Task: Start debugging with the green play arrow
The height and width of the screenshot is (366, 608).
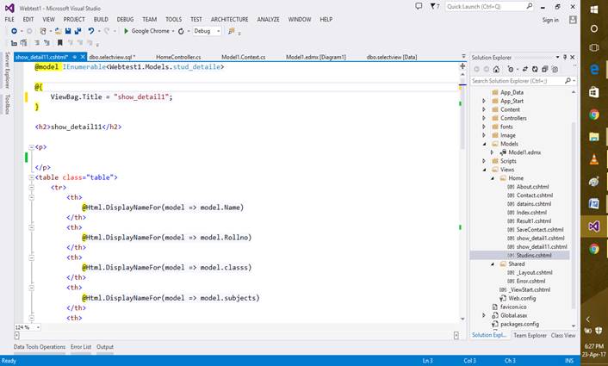Action: (126, 31)
